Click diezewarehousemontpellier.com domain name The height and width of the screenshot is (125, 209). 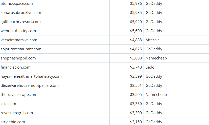click(30, 86)
